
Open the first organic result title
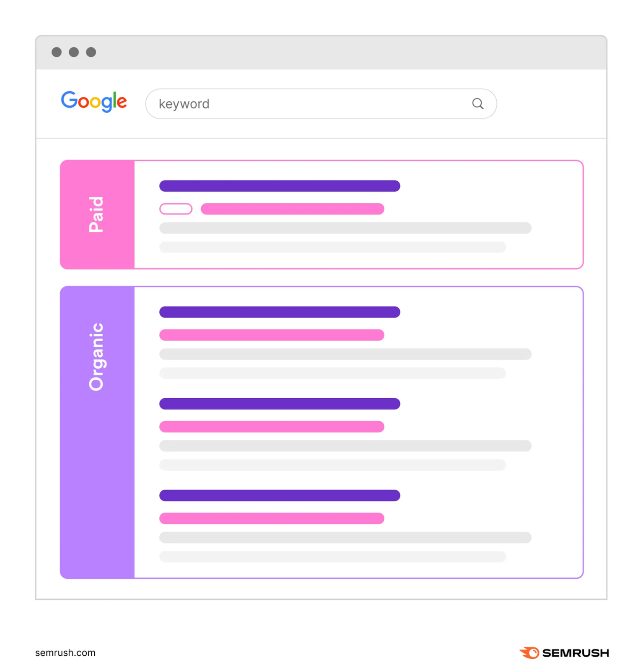280,312
